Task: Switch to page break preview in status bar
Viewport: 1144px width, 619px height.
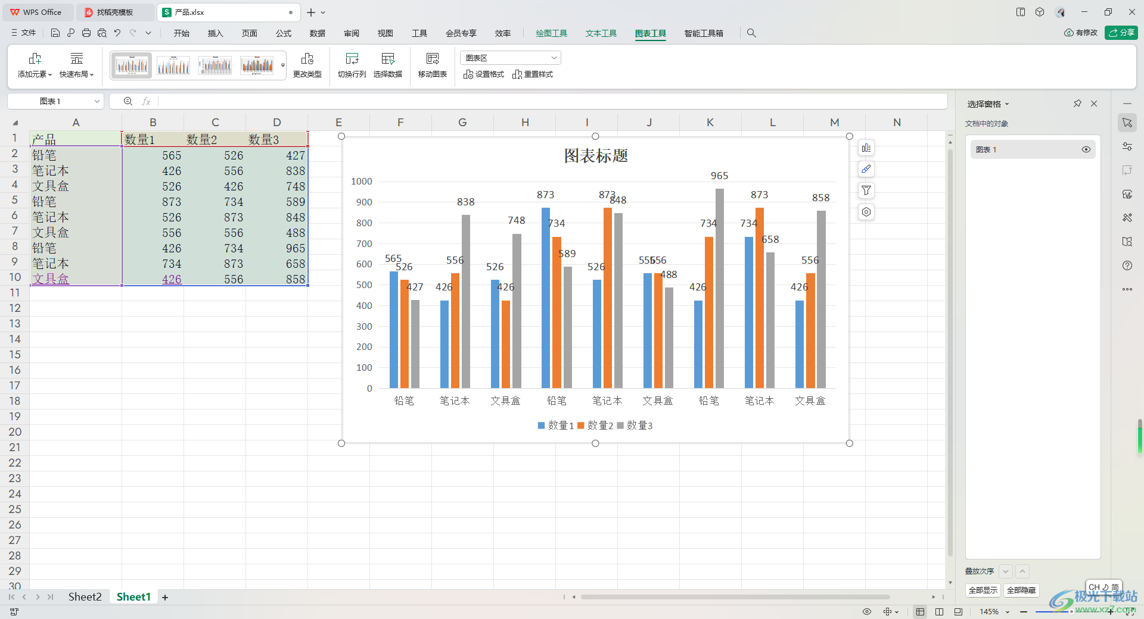Action: point(940,612)
